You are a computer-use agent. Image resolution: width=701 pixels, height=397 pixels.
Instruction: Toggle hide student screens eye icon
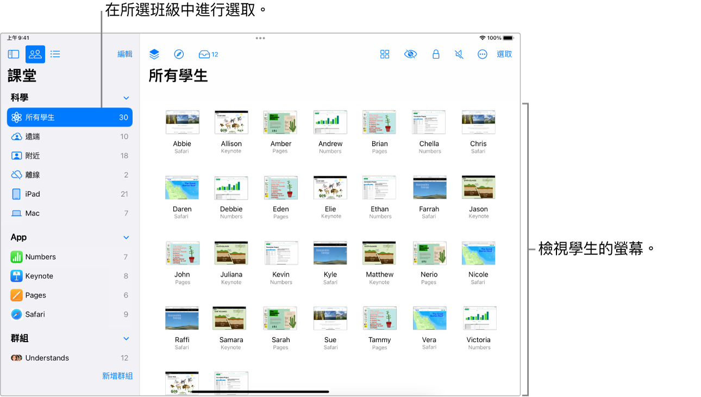coord(410,54)
